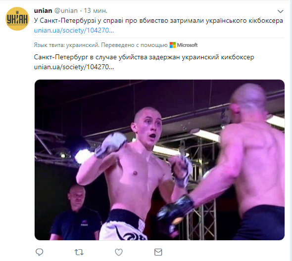Open the @unian handle link
The width and height of the screenshot is (292, 261).
coord(66,10)
